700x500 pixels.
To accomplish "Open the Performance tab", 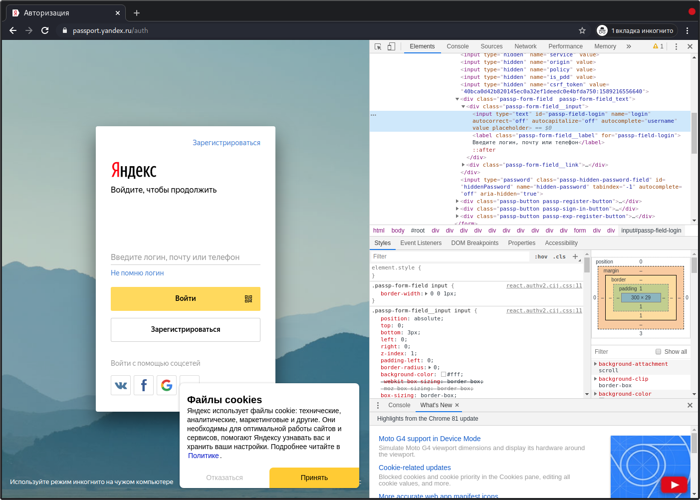I will pyautogui.click(x=565, y=46).
